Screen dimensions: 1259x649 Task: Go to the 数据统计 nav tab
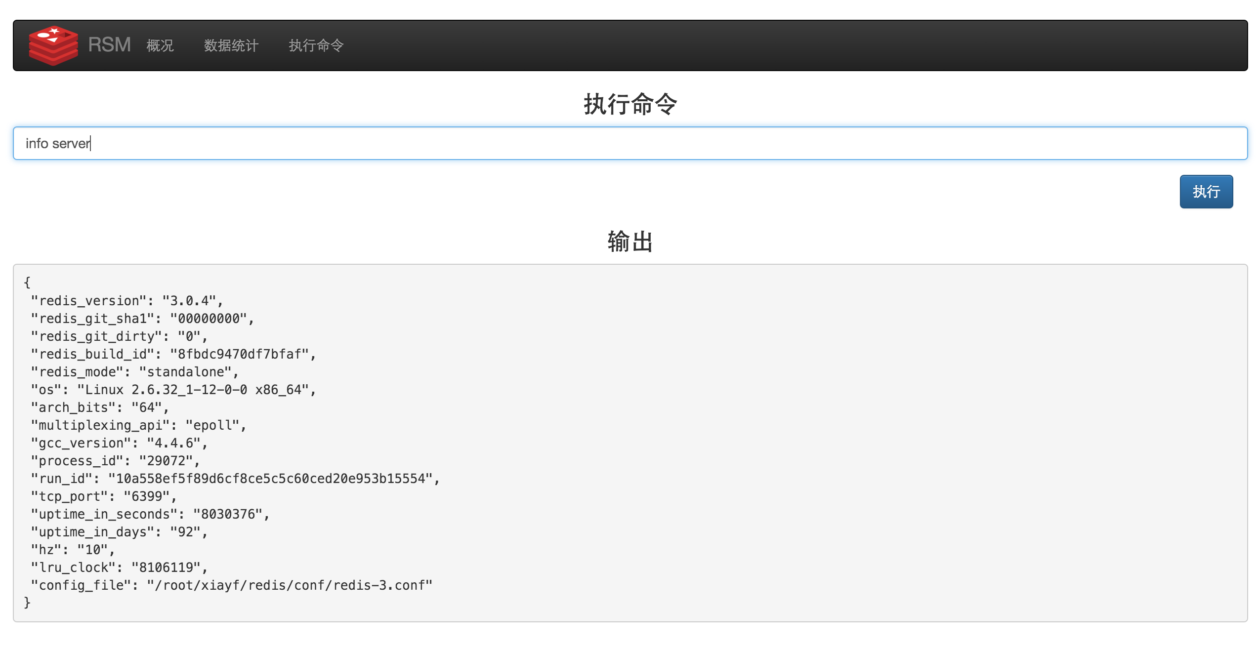231,45
